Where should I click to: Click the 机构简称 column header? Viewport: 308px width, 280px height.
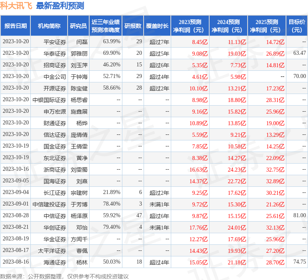[x=49, y=26]
